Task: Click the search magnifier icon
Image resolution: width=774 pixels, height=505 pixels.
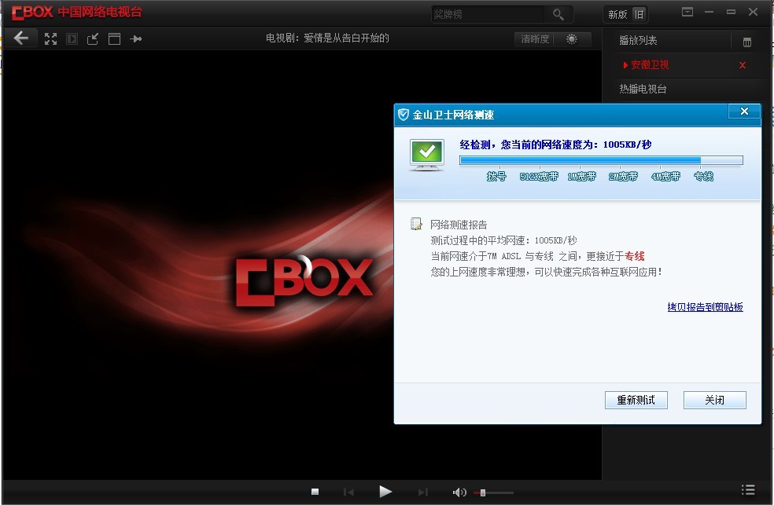Action: click(558, 14)
